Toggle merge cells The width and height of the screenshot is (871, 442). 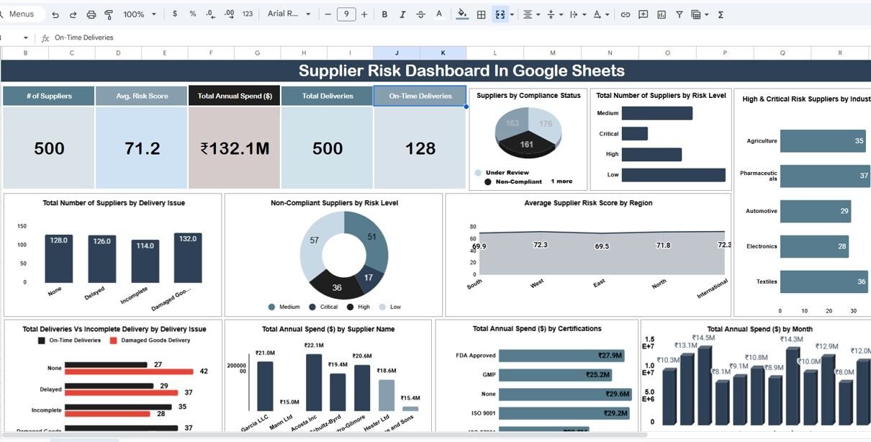[x=500, y=14]
